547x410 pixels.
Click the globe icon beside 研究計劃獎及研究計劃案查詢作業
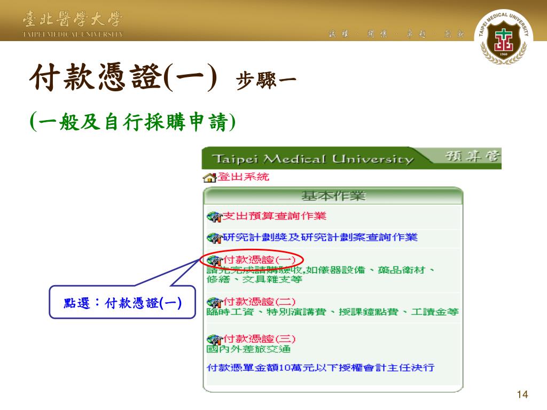point(214,238)
